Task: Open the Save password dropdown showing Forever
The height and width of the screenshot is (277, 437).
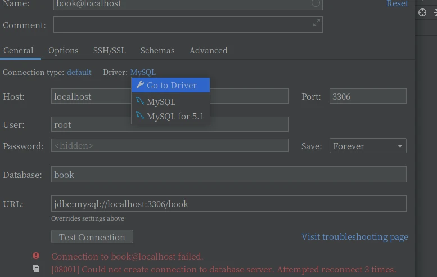Action: 368,146
